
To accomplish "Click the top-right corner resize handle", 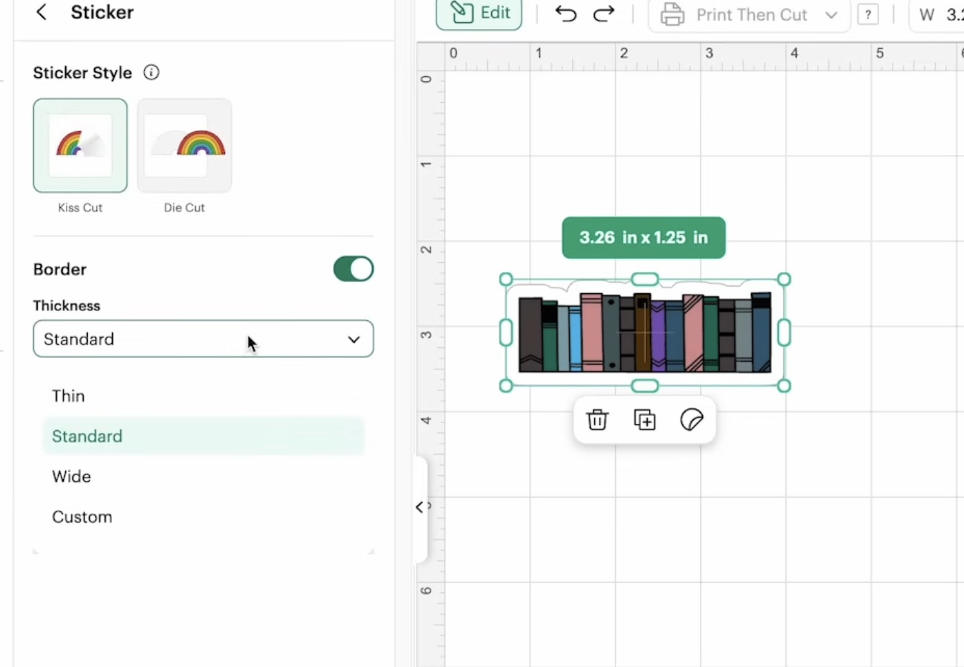I will pyautogui.click(x=783, y=279).
